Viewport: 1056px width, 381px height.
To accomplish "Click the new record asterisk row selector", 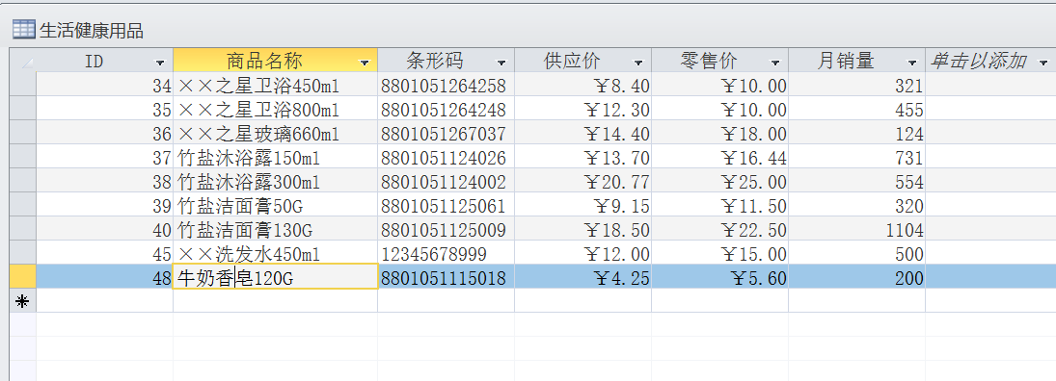I will [x=23, y=301].
